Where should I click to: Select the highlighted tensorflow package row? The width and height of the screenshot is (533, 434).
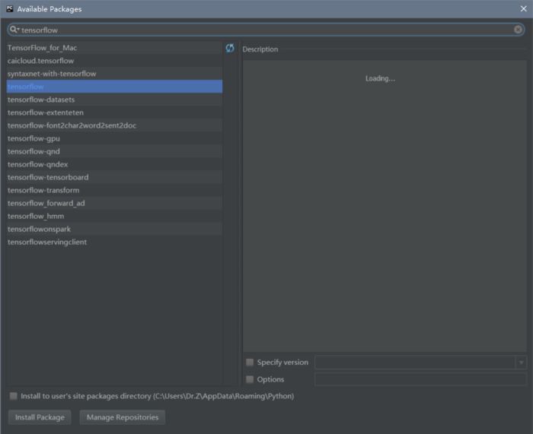114,87
